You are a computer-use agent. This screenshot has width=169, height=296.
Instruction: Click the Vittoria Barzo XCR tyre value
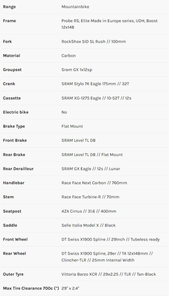109,274
